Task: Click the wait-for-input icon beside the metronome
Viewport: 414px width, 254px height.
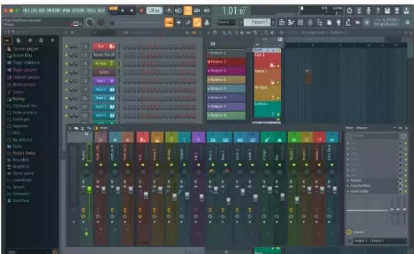Action: click(178, 11)
